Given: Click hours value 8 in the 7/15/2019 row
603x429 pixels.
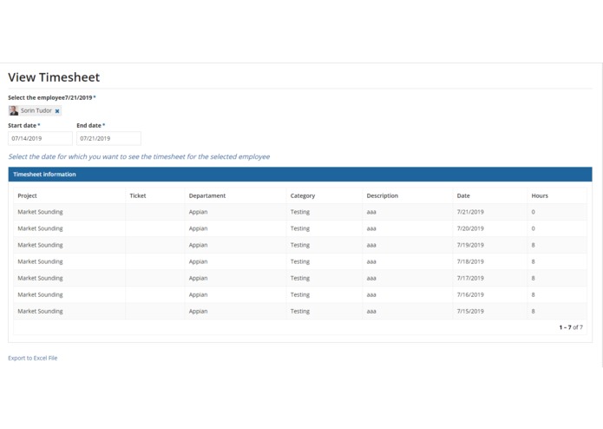Looking at the screenshot, I should coord(533,311).
